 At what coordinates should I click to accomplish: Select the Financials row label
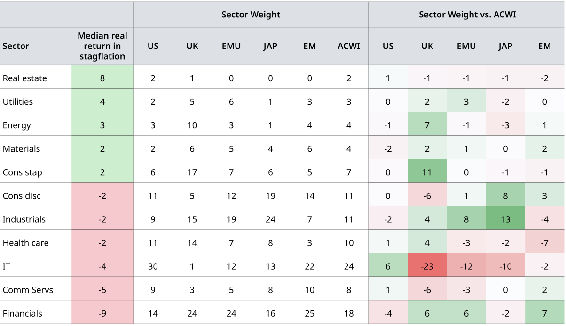click(x=23, y=313)
